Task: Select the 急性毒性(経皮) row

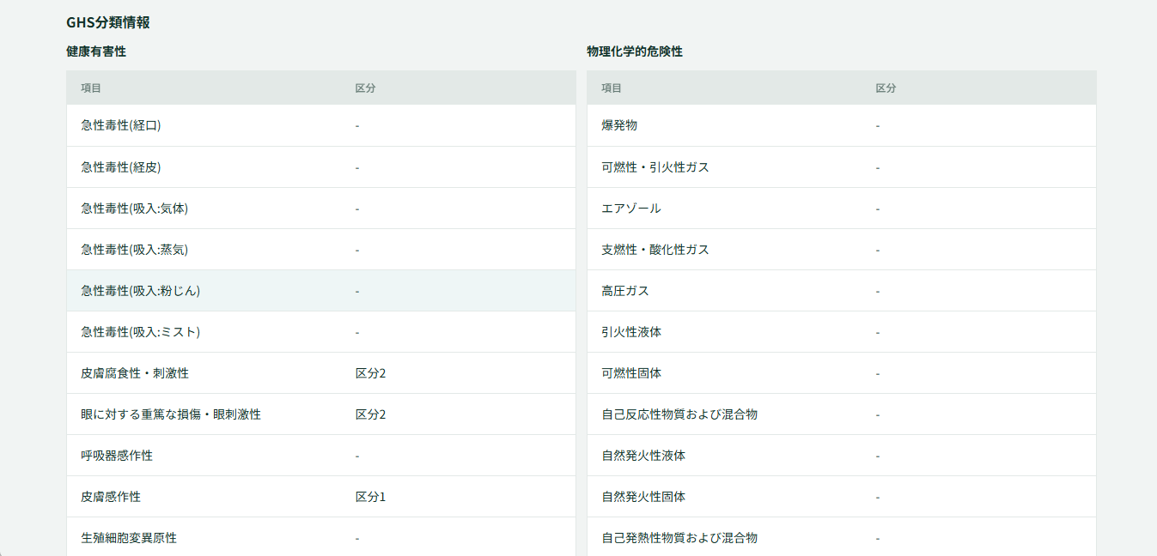Action: (x=320, y=166)
